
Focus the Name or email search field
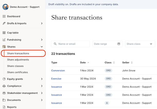click(73, 44)
